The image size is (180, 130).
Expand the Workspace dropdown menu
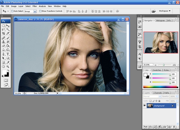coord(165,11)
